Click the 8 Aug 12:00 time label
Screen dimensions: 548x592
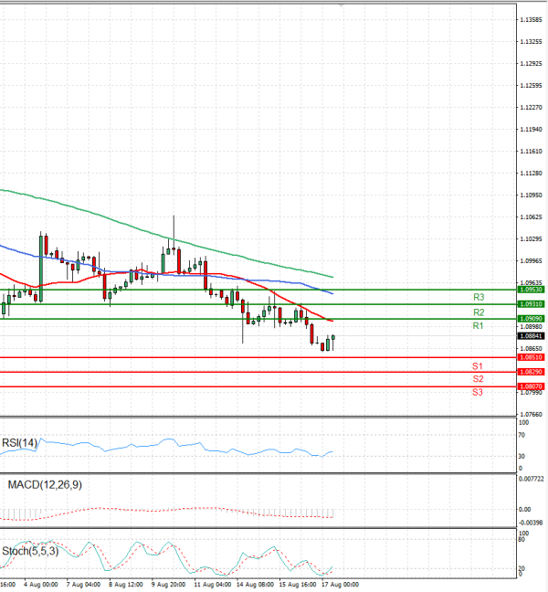[126, 585]
